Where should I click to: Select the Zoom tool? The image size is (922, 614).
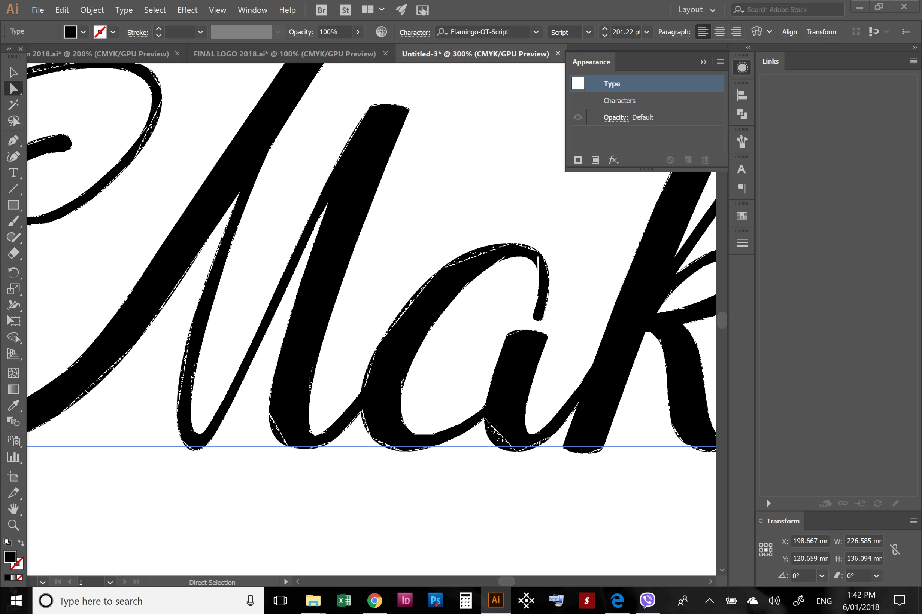tap(13, 525)
